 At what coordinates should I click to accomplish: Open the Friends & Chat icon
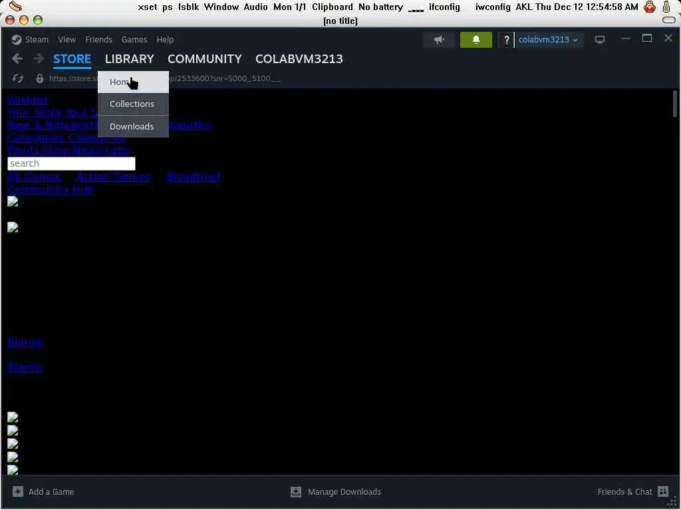(663, 491)
